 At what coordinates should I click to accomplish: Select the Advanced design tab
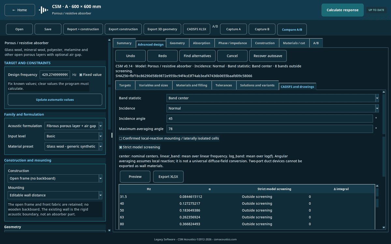[x=151, y=44]
